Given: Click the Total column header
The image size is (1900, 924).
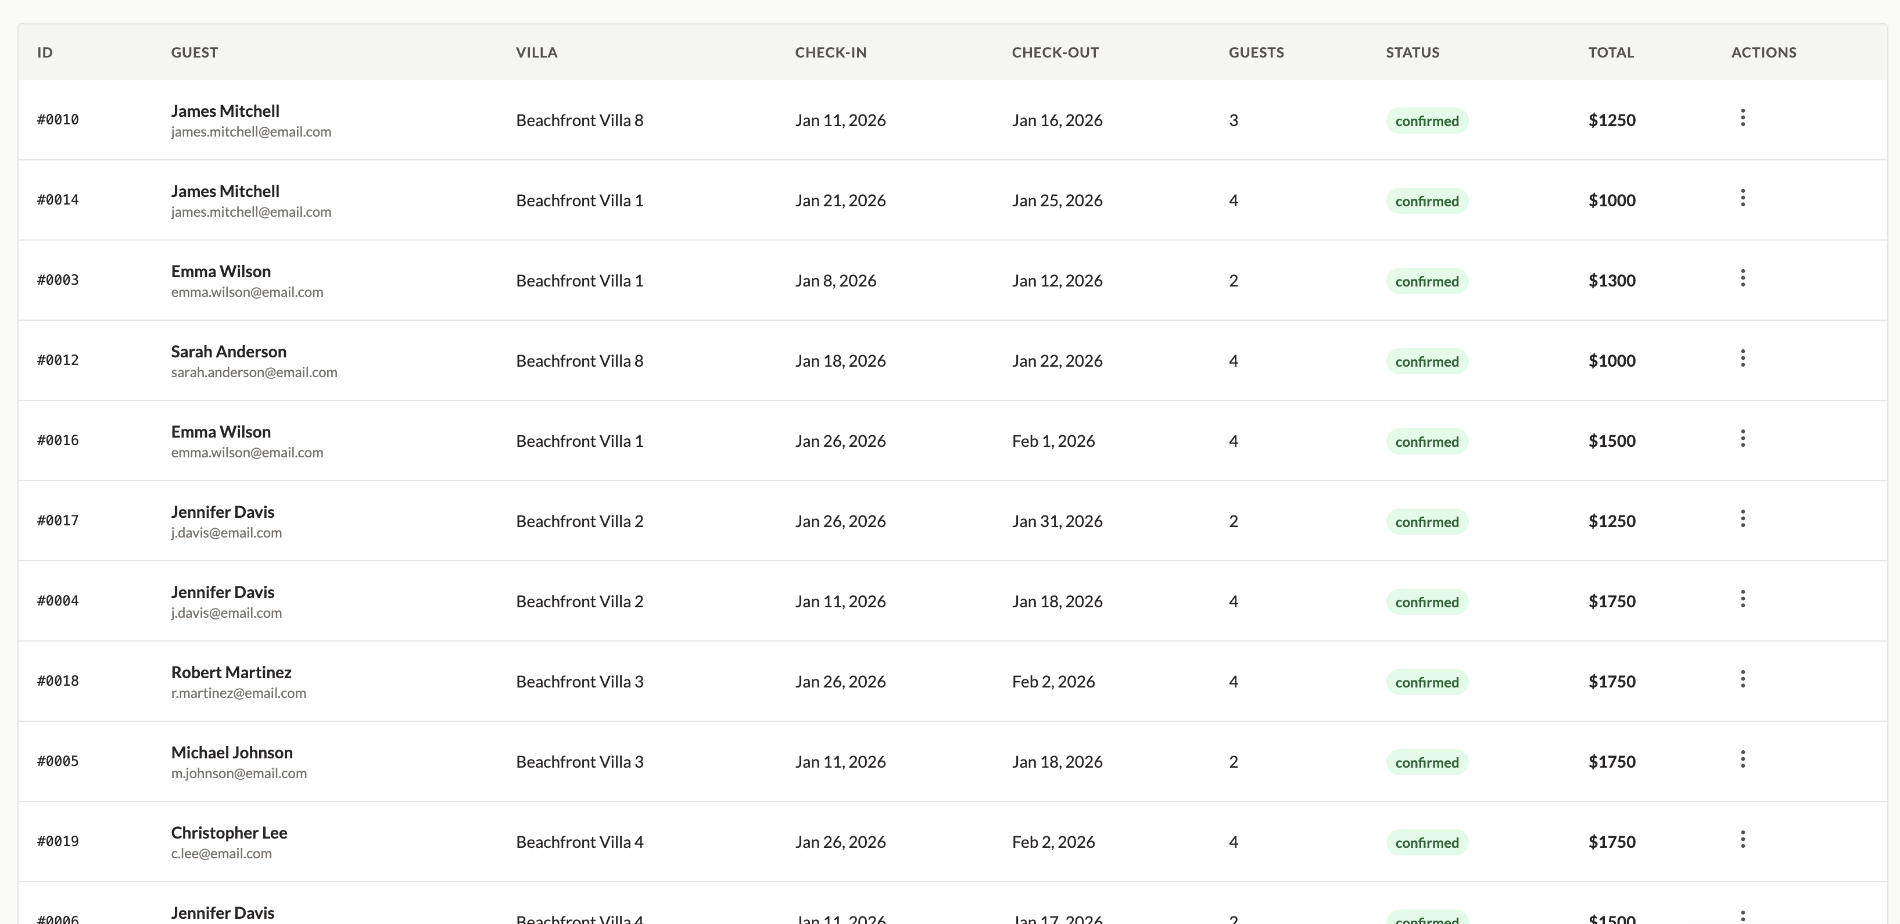Looking at the screenshot, I should coord(1611,52).
